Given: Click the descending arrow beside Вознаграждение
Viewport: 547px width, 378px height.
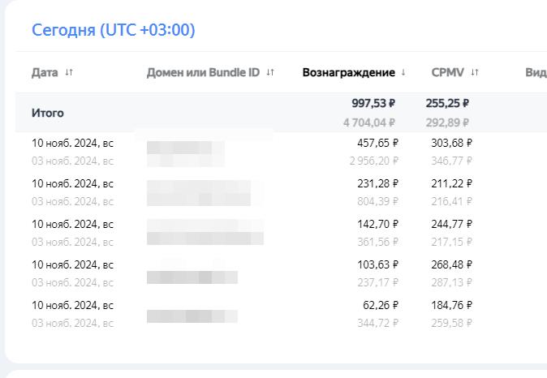Looking at the screenshot, I should [403, 73].
